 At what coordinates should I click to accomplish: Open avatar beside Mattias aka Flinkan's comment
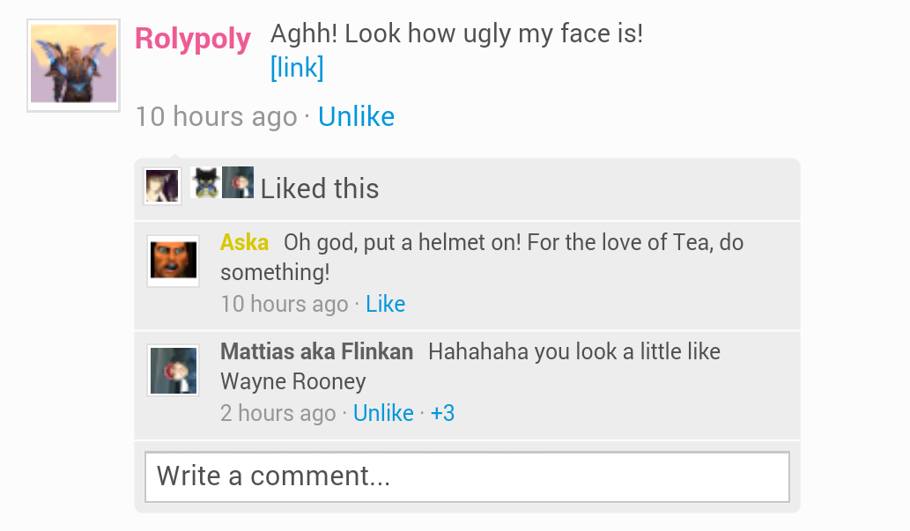point(173,370)
